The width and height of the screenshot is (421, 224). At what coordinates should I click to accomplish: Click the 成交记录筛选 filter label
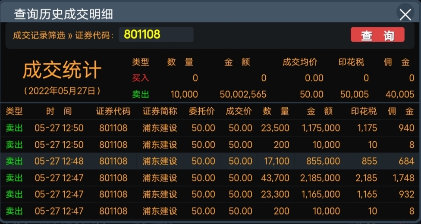click(x=39, y=35)
